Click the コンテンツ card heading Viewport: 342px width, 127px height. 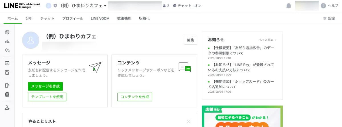(129, 63)
